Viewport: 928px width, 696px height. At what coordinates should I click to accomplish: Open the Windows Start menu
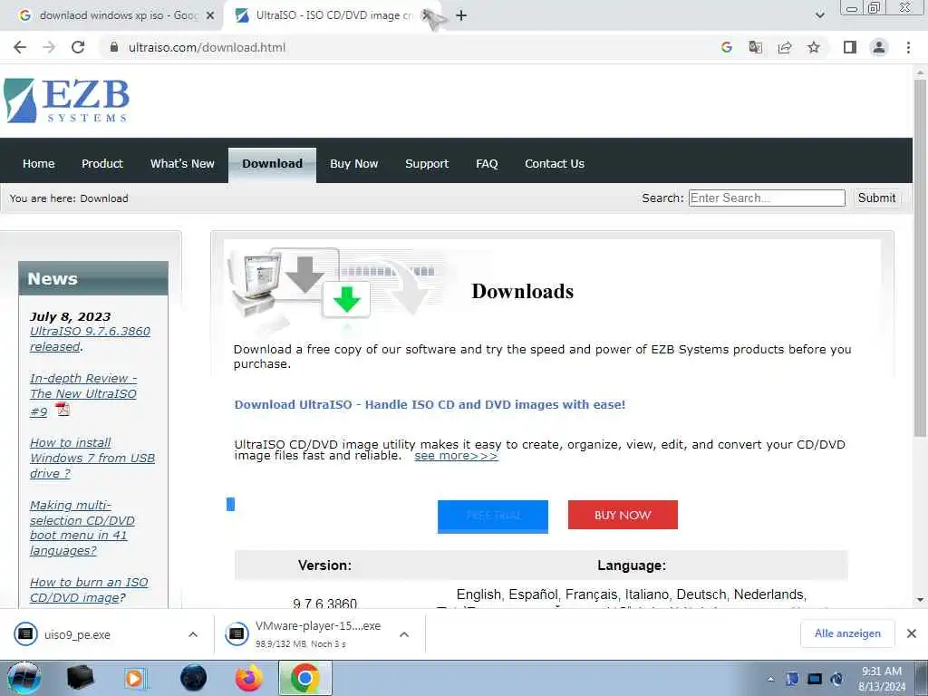(x=24, y=678)
